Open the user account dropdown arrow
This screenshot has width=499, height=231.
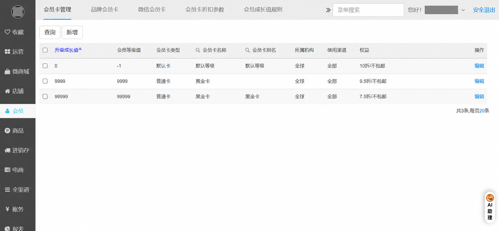point(463,10)
